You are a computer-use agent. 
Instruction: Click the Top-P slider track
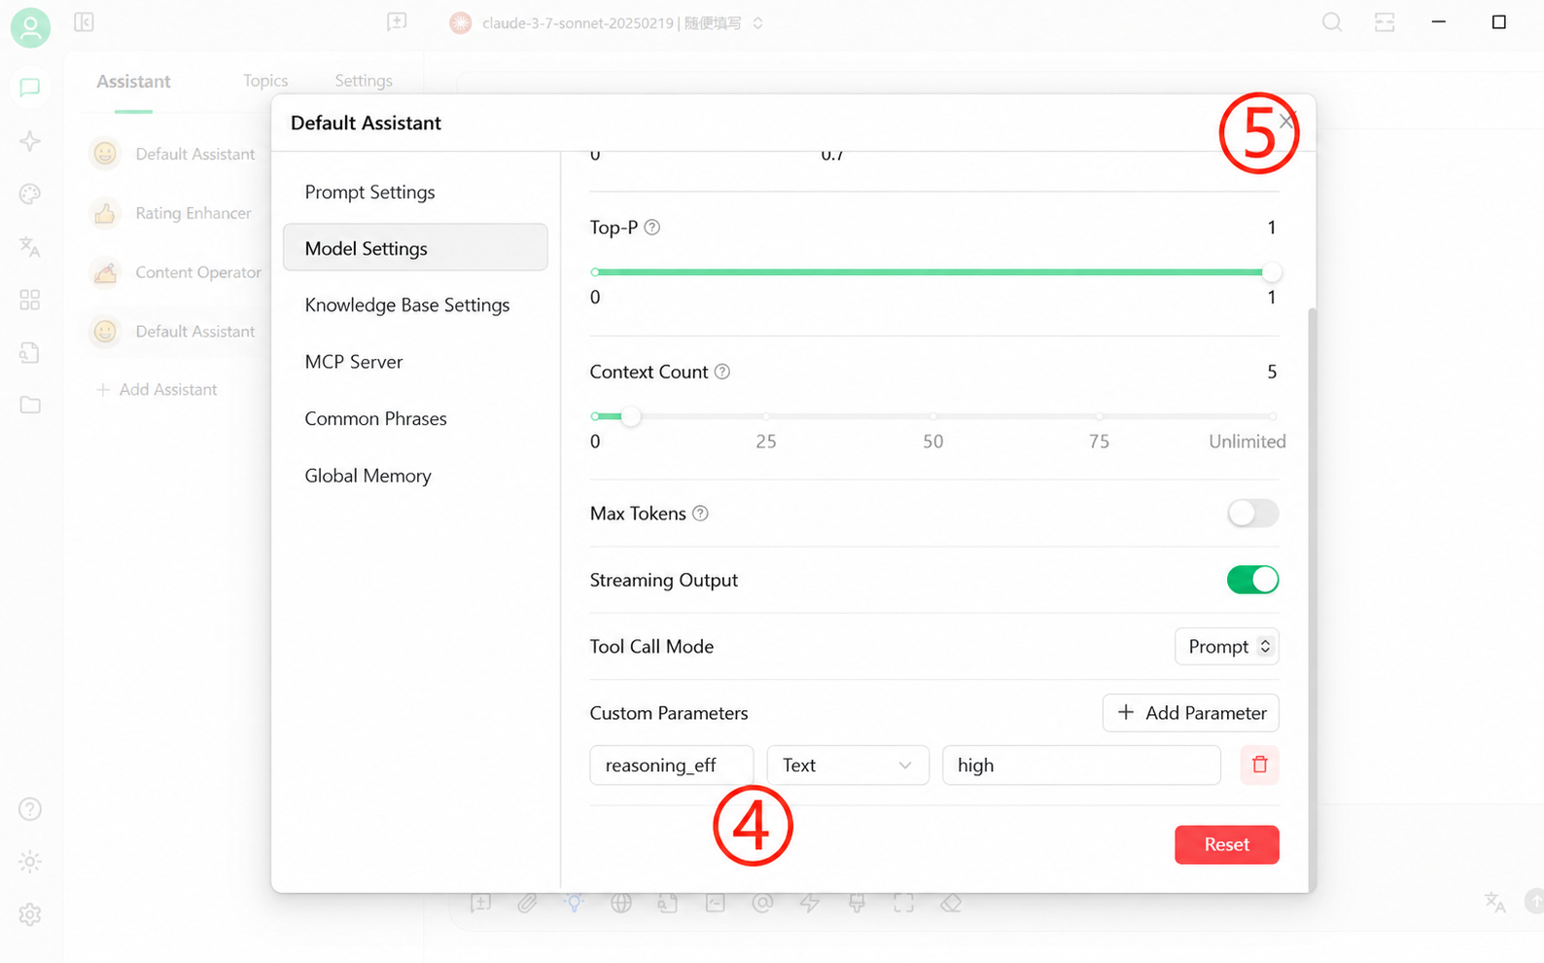[932, 272]
